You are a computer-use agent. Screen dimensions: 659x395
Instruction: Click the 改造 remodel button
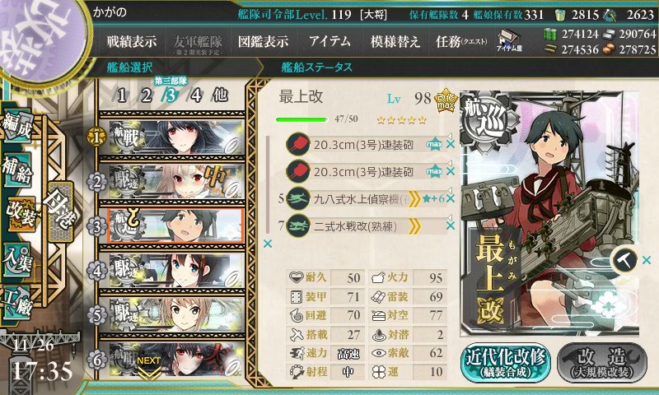[x=602, y=363]
